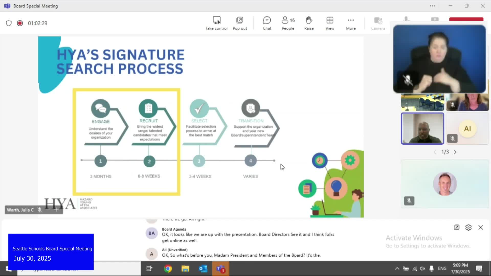The height and width of the screenshot is (276, 491).
Task: Open the title bar ellipsis menu
Action: pos(432,6)
